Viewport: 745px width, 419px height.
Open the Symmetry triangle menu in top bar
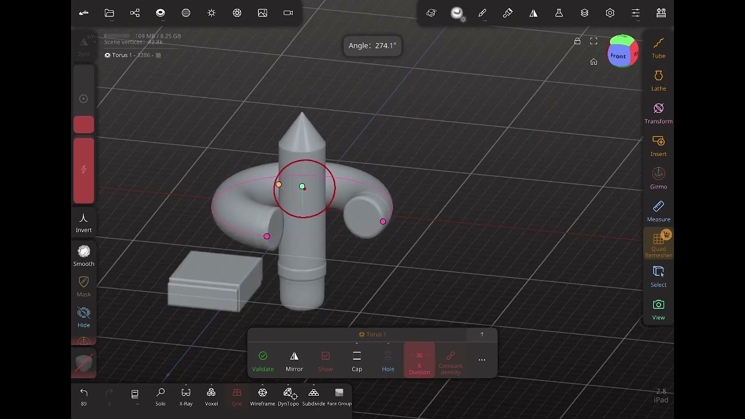pos(534,13)
